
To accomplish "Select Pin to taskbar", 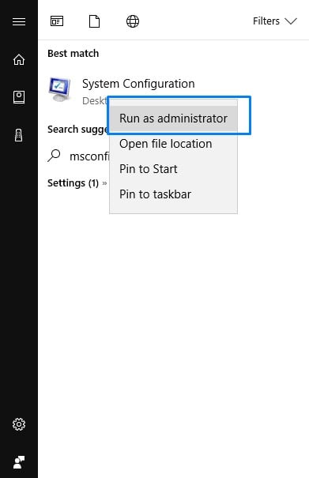I will 173,194.
